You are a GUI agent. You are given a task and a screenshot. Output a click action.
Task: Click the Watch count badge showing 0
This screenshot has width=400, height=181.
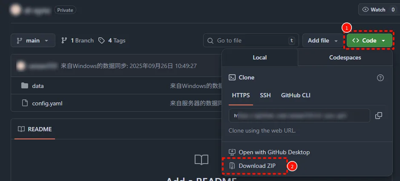click(x=393, y=10)
